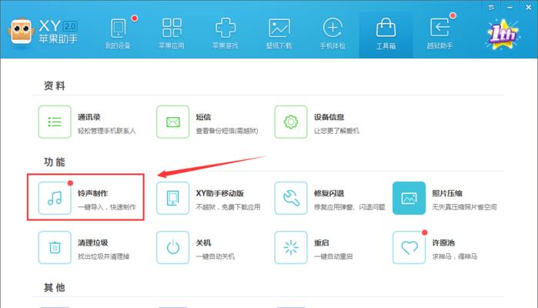The width and height of the screenshot is (538, 308).
Task: Click the 修复闪退 title label
Action: (329, 193)
